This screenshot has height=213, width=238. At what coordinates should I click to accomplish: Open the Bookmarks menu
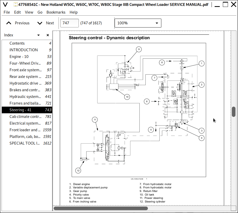[x=56, y=12]
